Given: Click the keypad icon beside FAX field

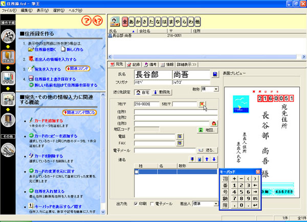Looking at the screenshot, I should point(180,143).
